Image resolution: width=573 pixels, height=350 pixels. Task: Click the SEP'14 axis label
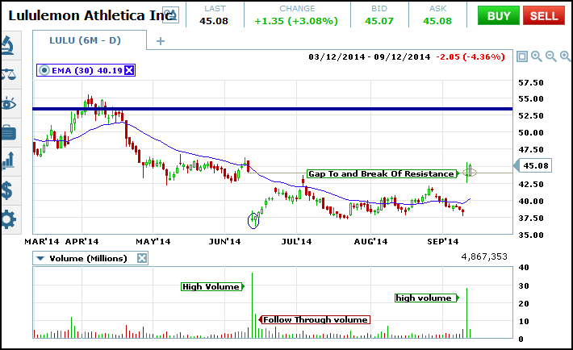pos(443,241)
